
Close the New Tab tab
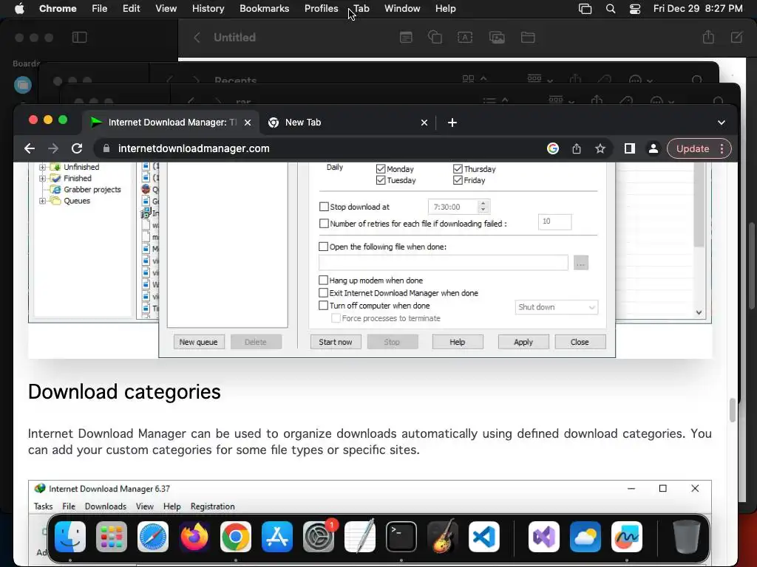point(424,123)
